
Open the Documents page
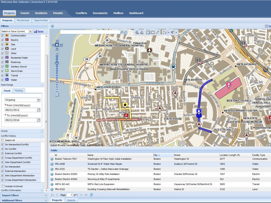coord(100,13)
